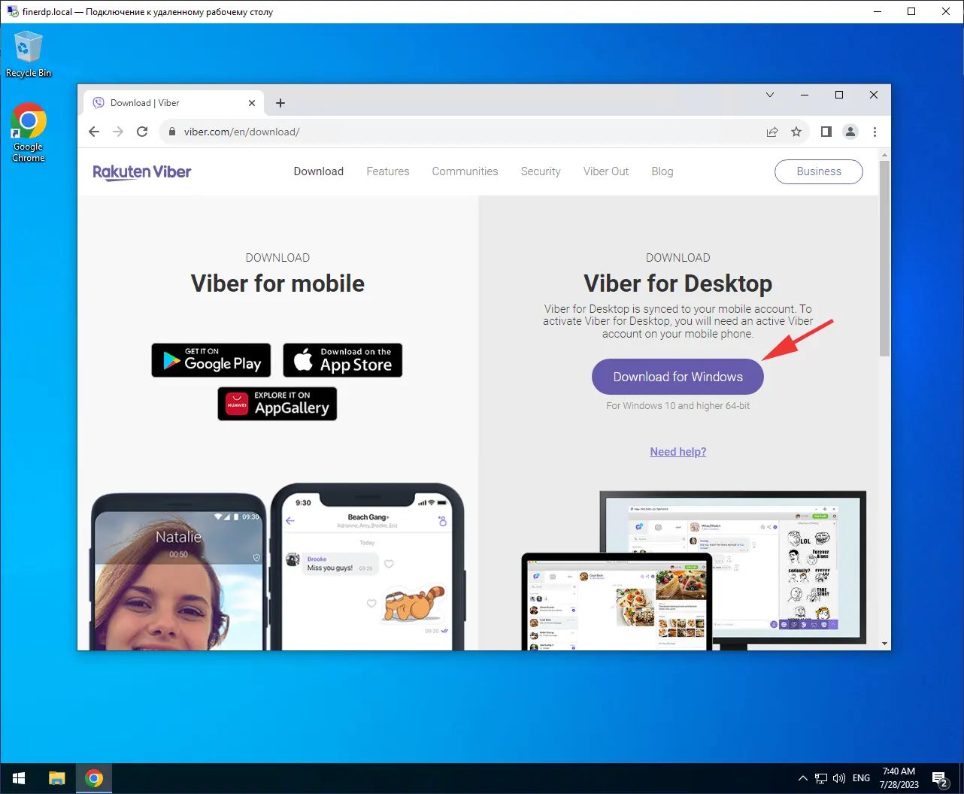
Task: Open the browser profile icon
Action: 850,131
